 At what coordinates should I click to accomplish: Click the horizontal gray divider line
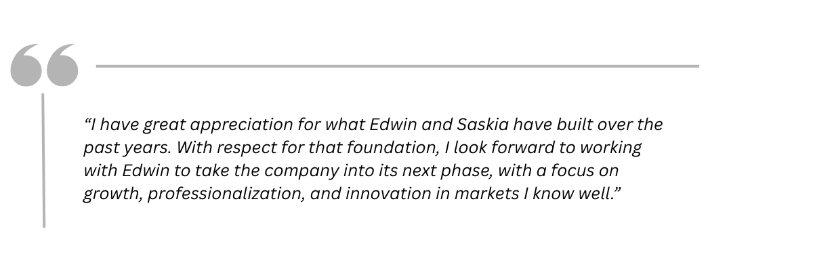coord(397,66)
